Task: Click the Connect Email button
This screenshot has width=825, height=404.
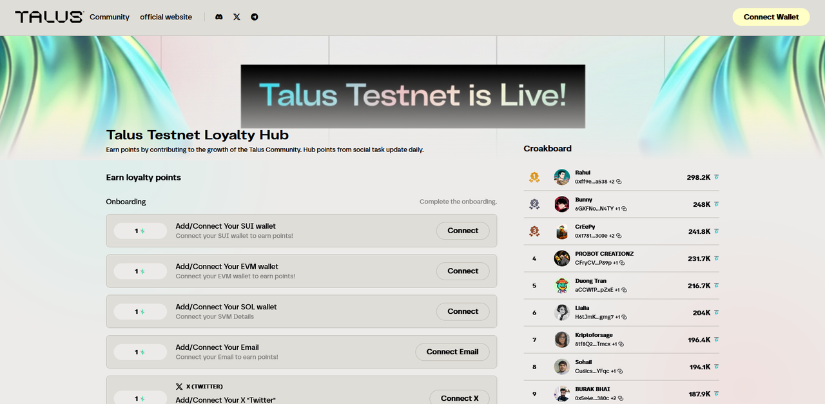Action: pyautogui.click(x=452, y=352)
